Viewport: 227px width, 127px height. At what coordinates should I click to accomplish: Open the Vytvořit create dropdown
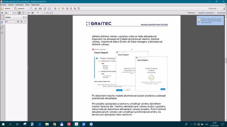[x=20, y=8]
